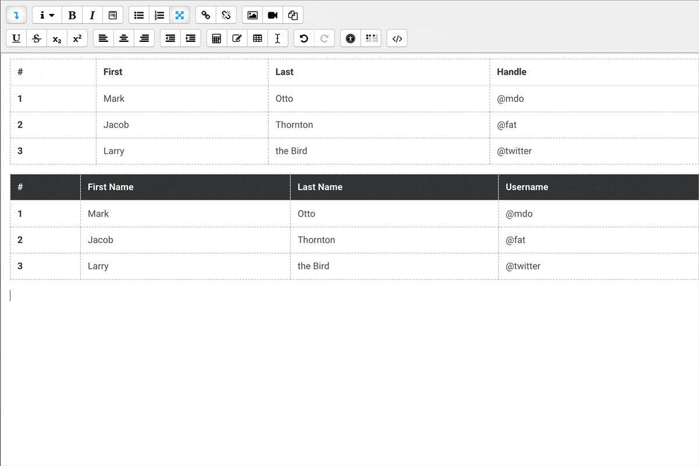Insert a numbered ordered list
The width and height of the screenshot is (699, 466).
click(x=159, y=15)
